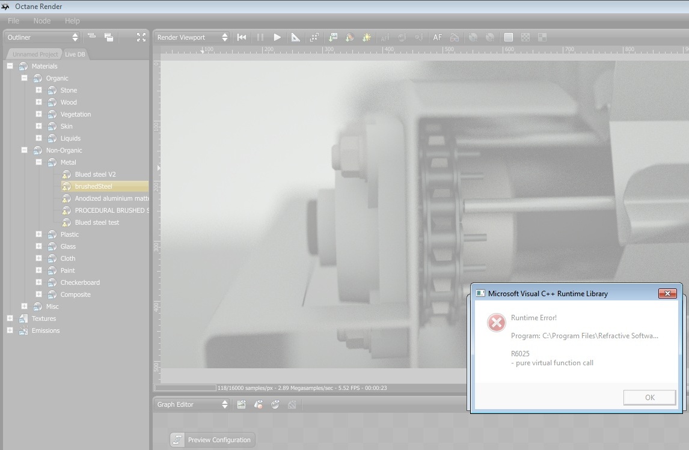Click the first dimmed sphere picker icon

tap(402, 37)
